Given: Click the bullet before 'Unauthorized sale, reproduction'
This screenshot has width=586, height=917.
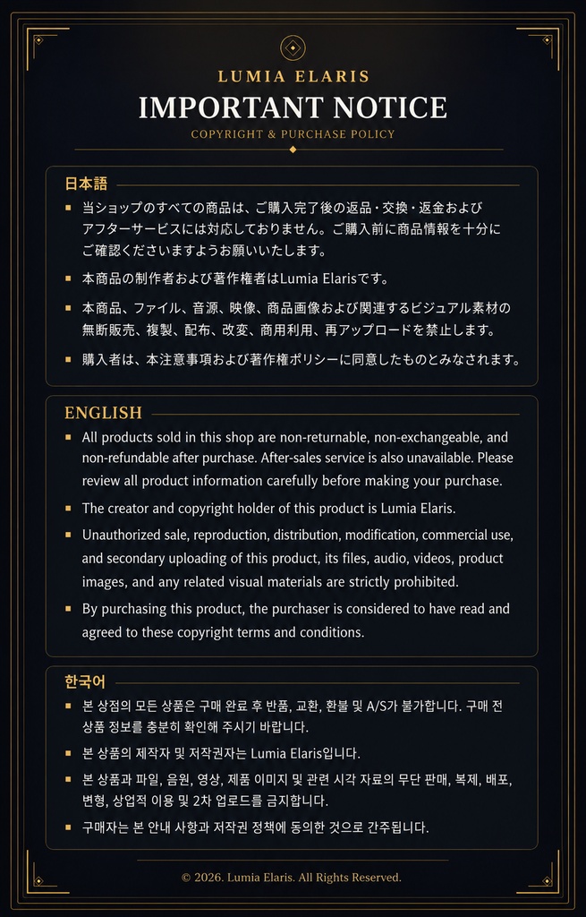Looking at the screenshot, I should (68, 535).
